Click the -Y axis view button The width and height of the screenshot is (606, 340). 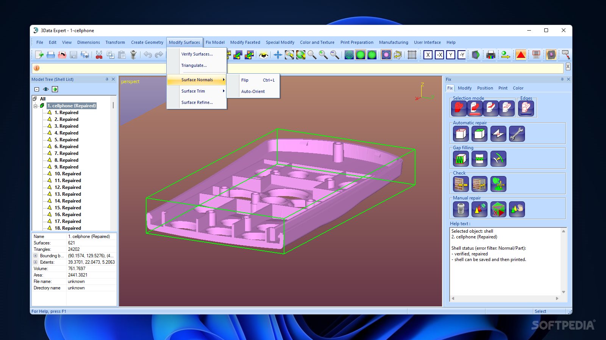pos(462,55)
